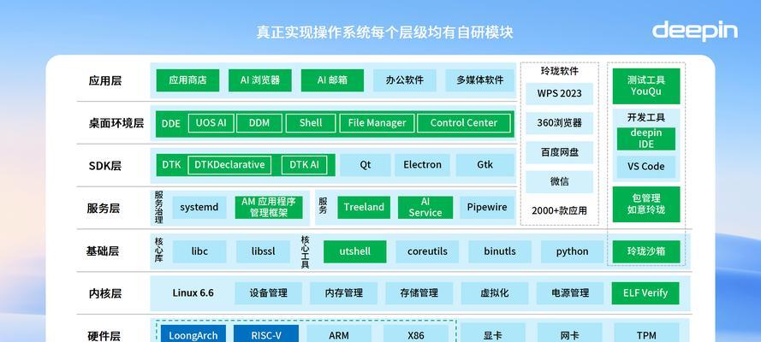Select the UOS AI box
The image size is (761, 342).
click(x=211, y=123)
